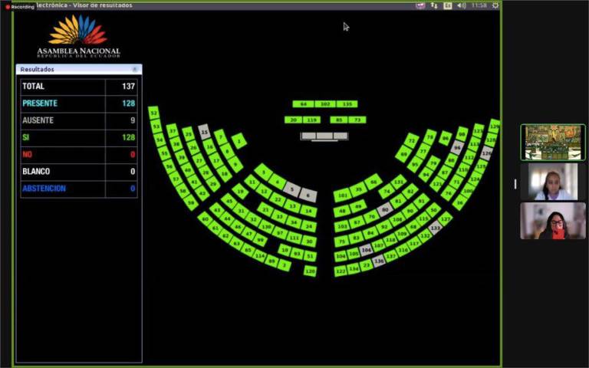Click the ABSTENCION row in results table

click(78, 189)
